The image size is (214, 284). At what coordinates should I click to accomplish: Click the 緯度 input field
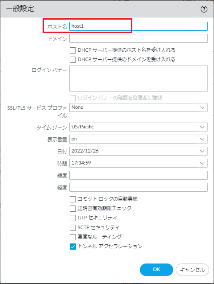tap(139, 175)
